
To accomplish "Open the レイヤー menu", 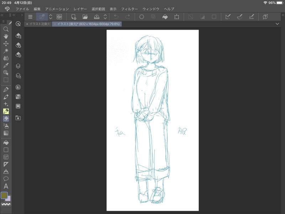I will (80, 9).
